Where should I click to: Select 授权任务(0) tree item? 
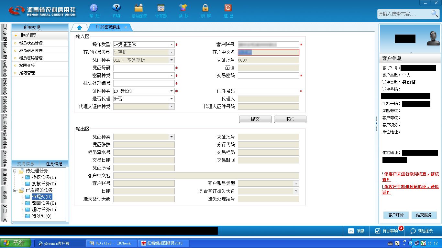pos(44,177)
